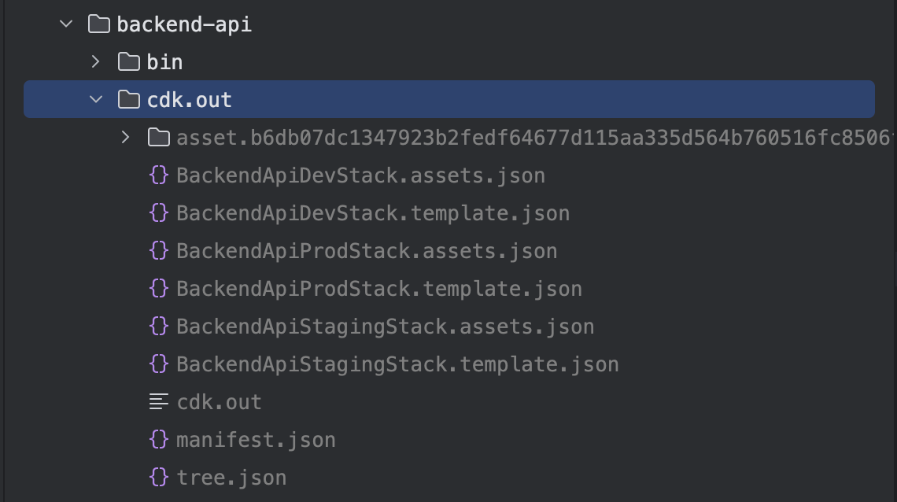Click the JSON icon next to BackendApiProdStack.template.json
Viewport: 897px width, 502px height.
coord(160,289)
